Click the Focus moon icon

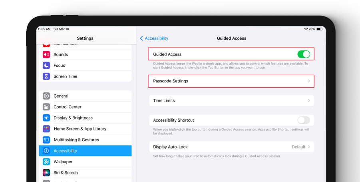pyautogui.click(x=46, y=66)
